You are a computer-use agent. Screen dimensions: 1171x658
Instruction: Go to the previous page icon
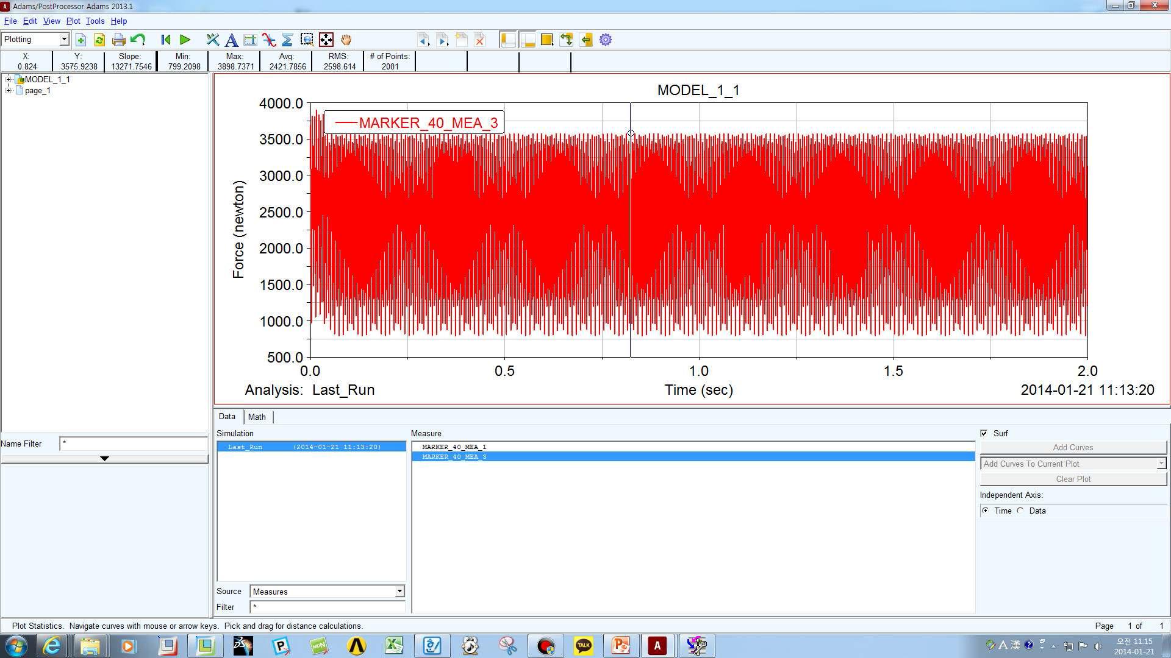423,40
